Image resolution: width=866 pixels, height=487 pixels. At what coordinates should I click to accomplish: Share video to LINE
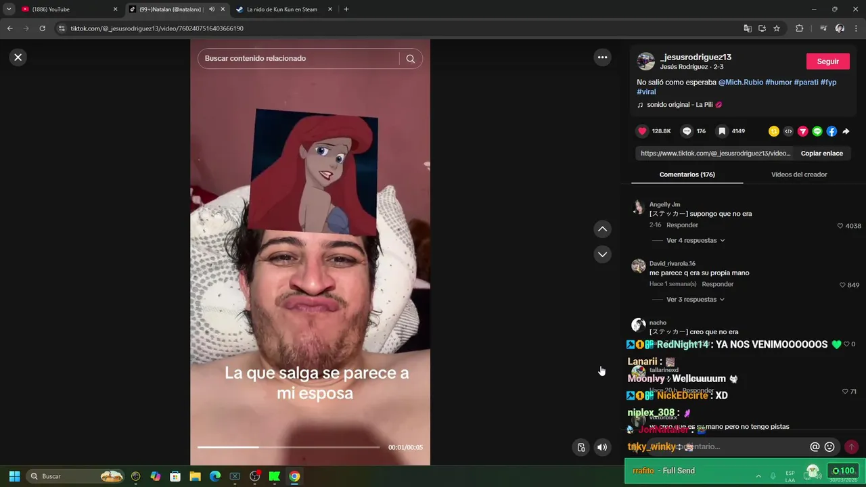tap(817, 131)
